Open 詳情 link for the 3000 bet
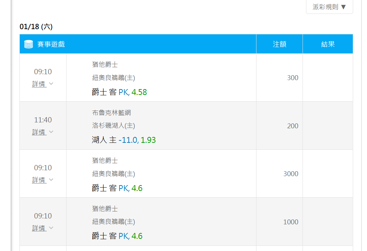Image resolution: width=367 pixels, height=251 pixels. [x=39, y=180]
